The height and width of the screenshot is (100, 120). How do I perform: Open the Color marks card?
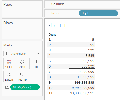tap(9, 64)
